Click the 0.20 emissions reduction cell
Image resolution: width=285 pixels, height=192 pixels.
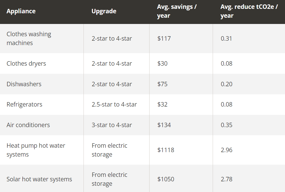point(226,84)
